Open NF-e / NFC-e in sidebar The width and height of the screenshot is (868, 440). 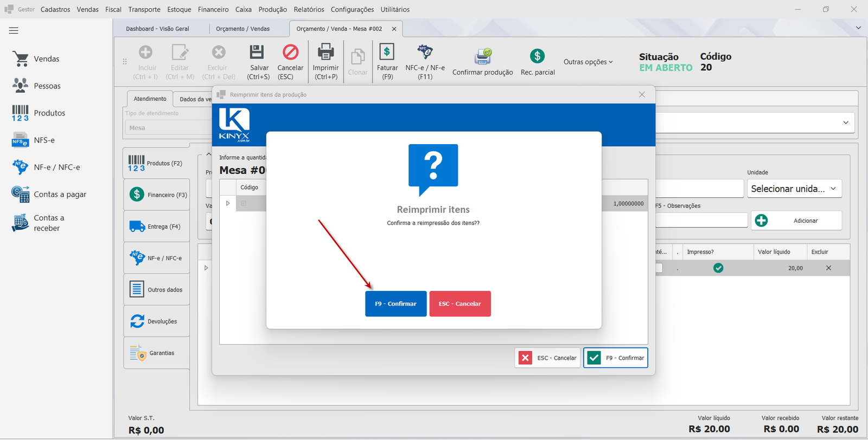(x=46, y=167)
